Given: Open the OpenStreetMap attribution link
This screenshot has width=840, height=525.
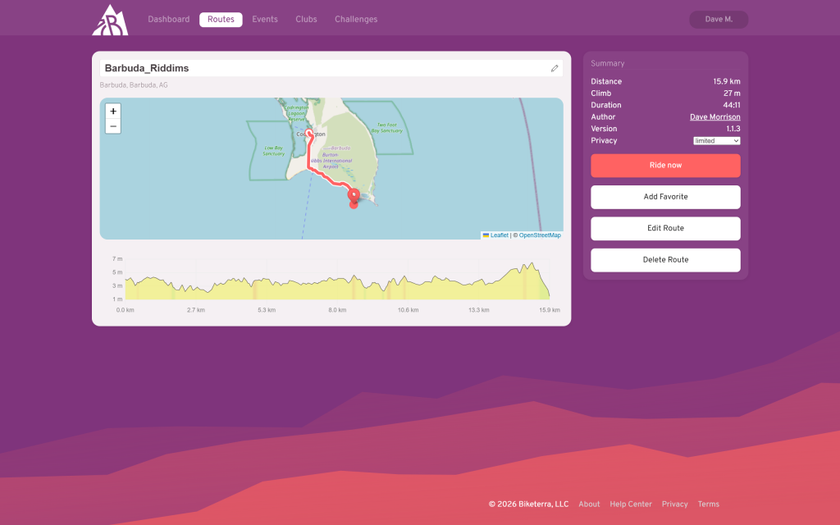Looking at the screenshot, I should (x=540, y=235).
